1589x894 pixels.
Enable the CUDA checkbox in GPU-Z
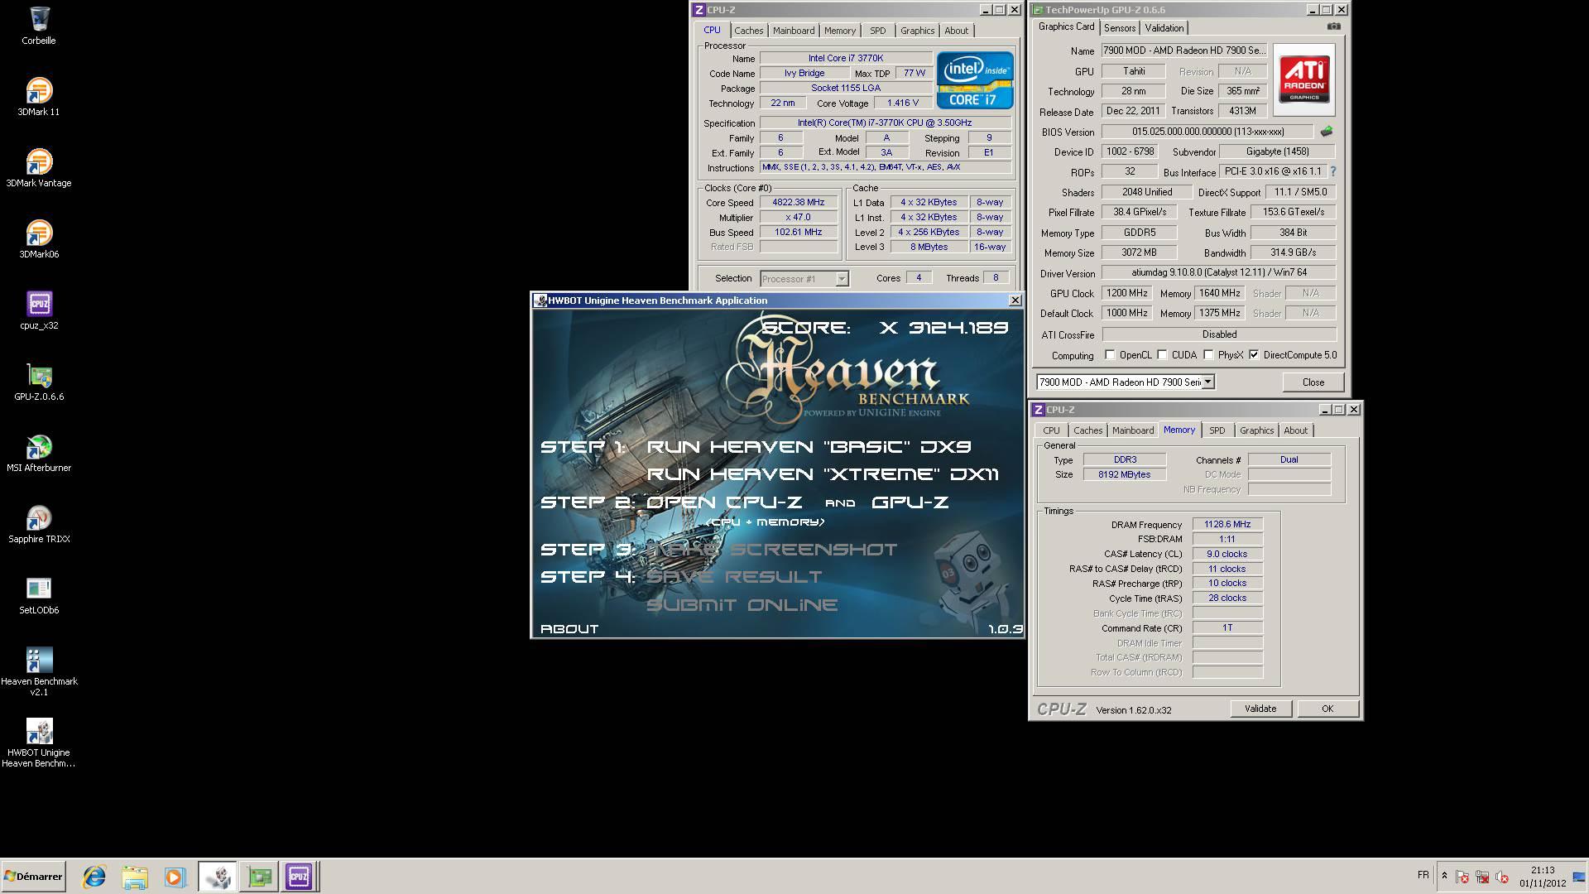tap(1162, 355)
